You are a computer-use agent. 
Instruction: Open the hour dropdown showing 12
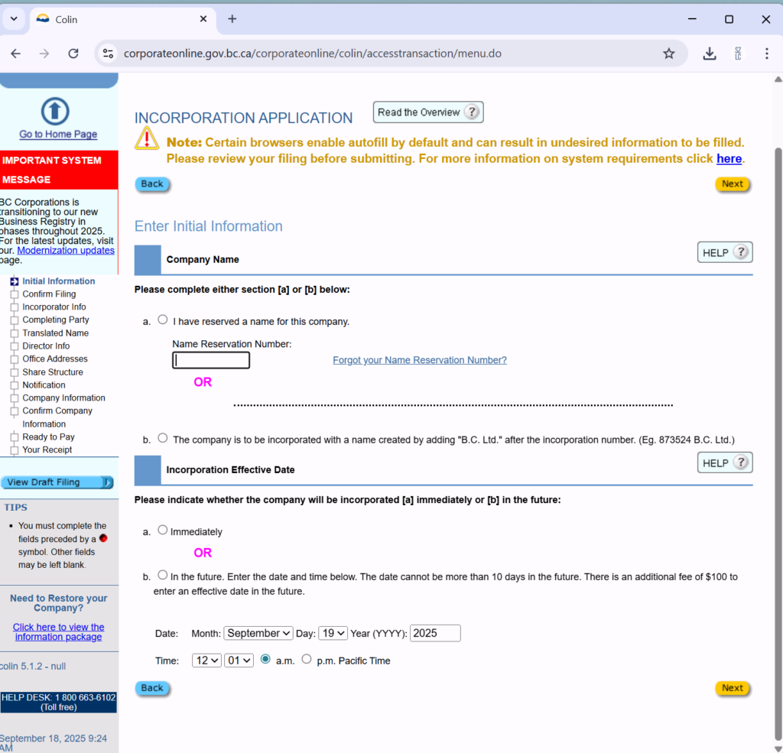point(206,660)
